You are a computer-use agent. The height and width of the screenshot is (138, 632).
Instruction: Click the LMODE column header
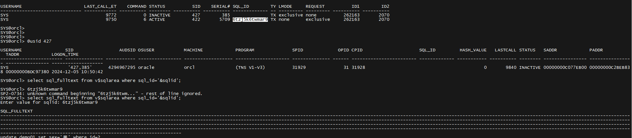285,6
